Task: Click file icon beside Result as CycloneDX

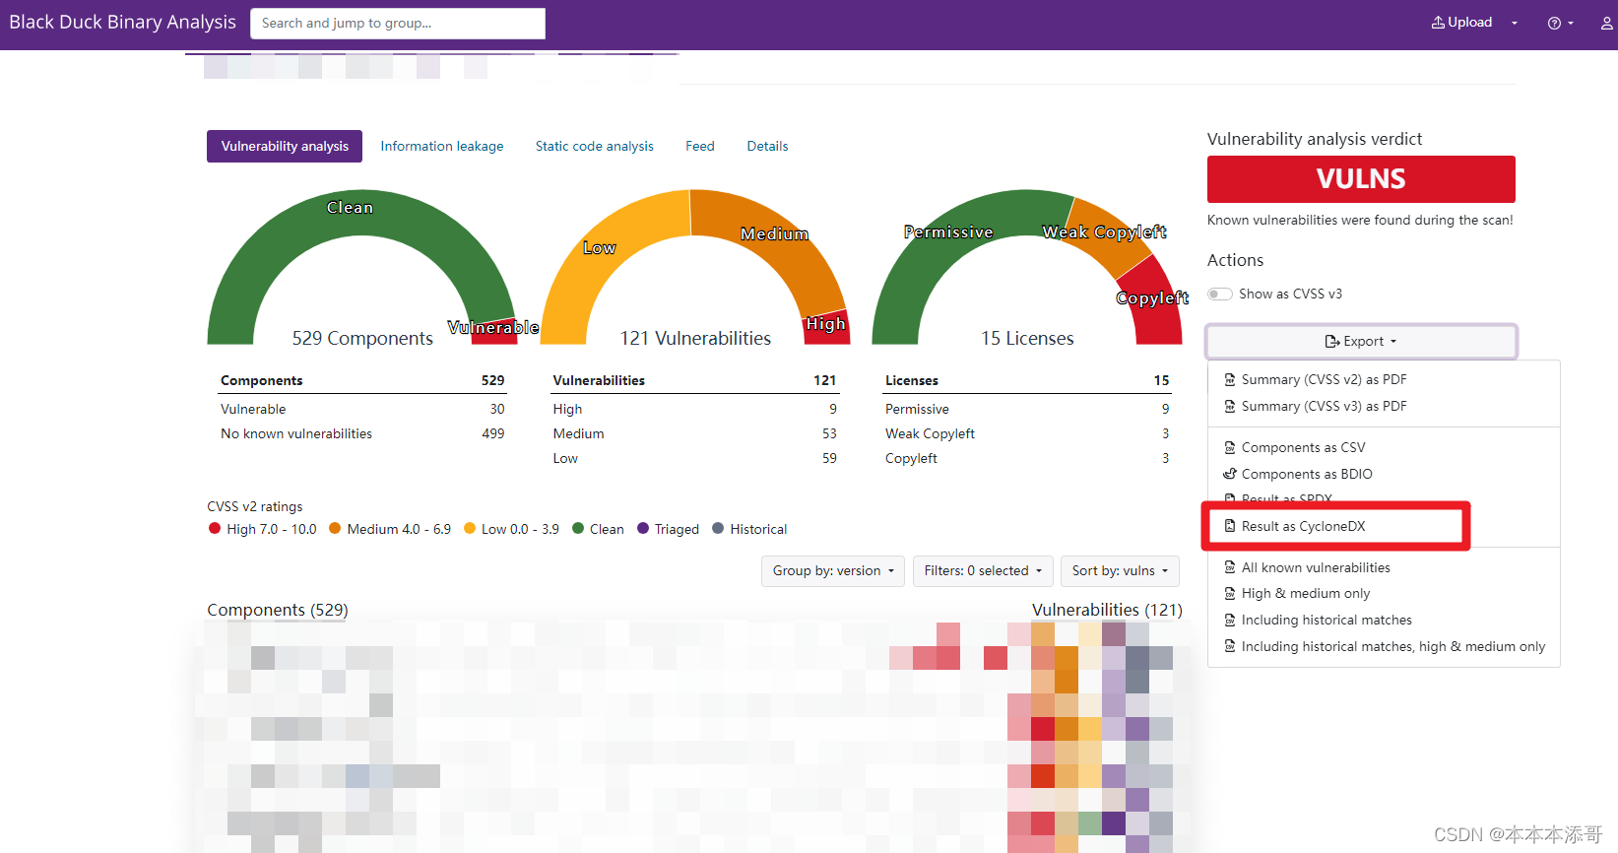Action: coord(1230,526)
